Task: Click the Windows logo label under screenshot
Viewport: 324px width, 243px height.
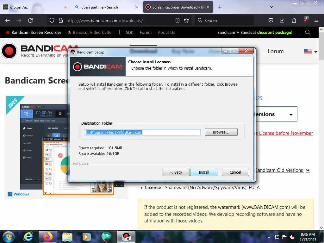Action: 18,194
